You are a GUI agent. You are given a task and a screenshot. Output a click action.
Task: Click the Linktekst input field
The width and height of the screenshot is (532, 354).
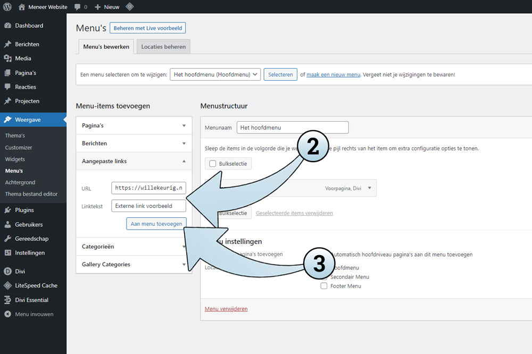pos(149,206)
